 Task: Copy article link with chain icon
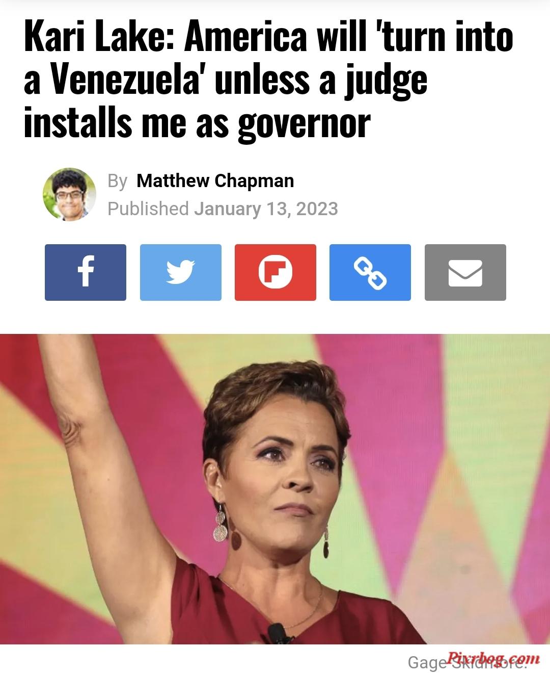[370, 272]
